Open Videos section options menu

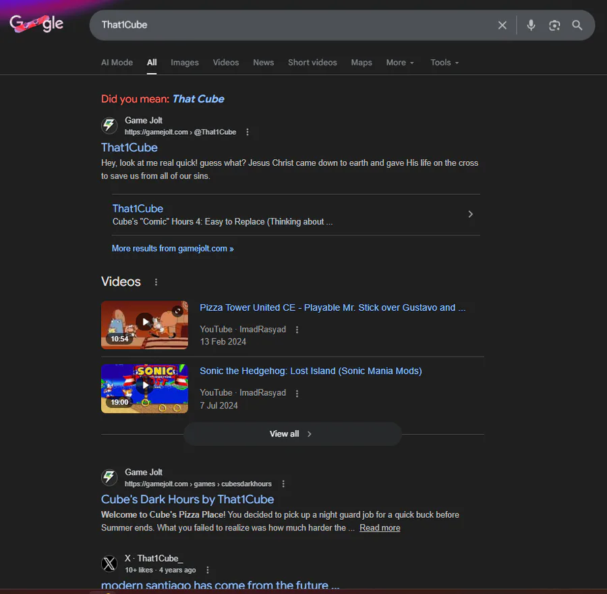point(156,282)
